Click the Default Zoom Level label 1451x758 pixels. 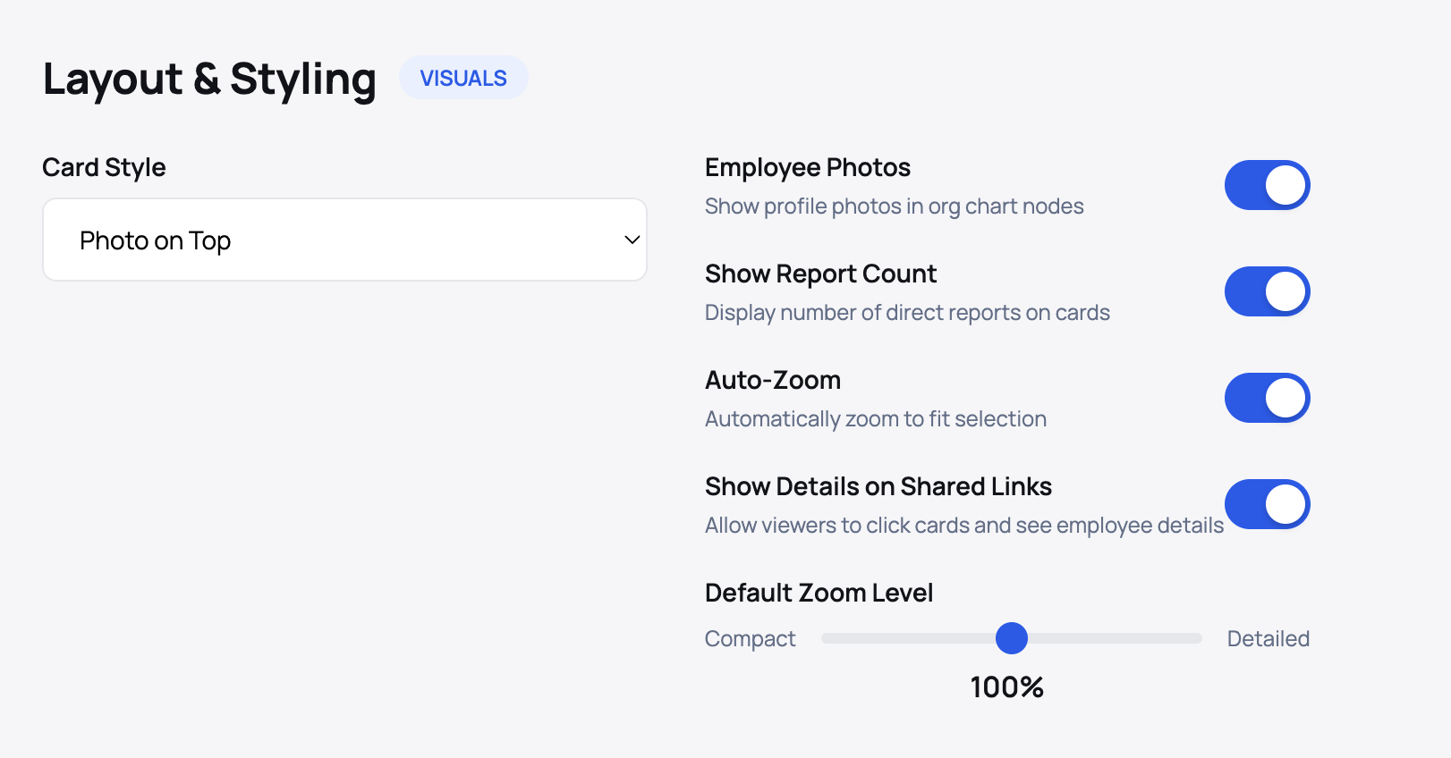[819, 592]
